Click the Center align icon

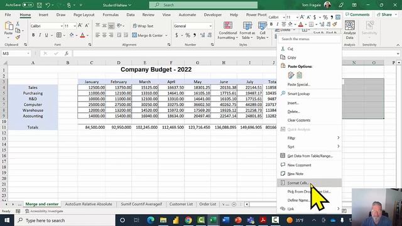[x=104, y=35]
